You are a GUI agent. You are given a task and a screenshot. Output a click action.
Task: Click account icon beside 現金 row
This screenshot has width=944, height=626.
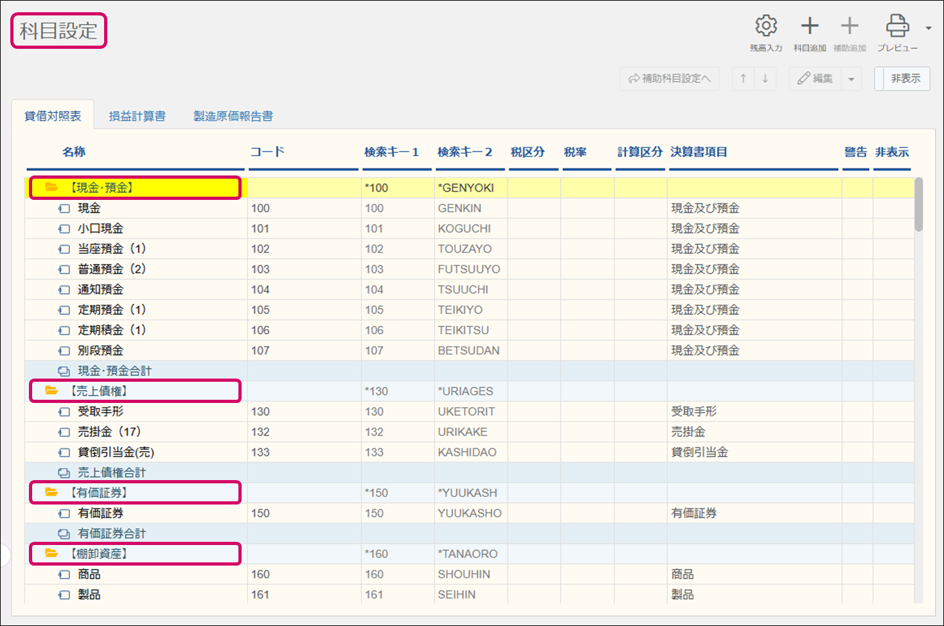click(x=64, y=208)
